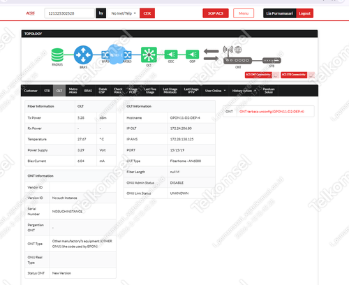Viewport: 349px width, 285px height.
Task: Click the search number input field
Action: tap(69, 13)
